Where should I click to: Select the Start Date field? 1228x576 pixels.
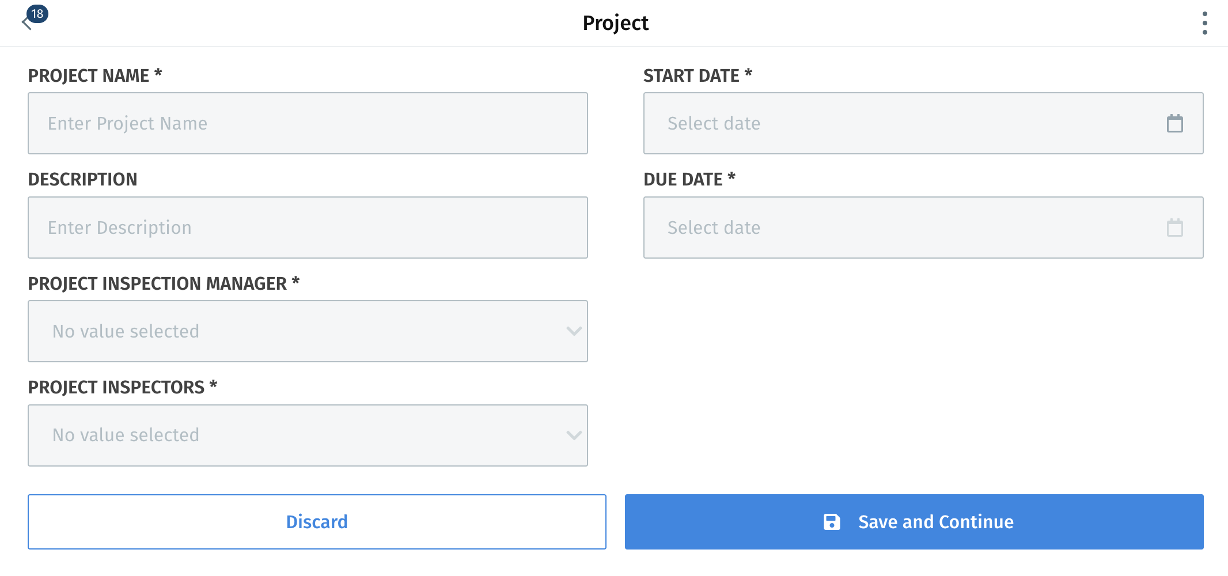(923, 123)
